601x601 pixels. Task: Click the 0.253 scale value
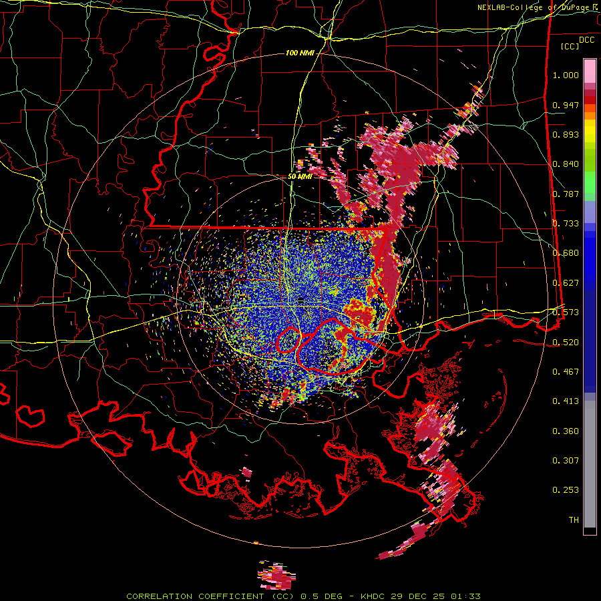(566, 490)
